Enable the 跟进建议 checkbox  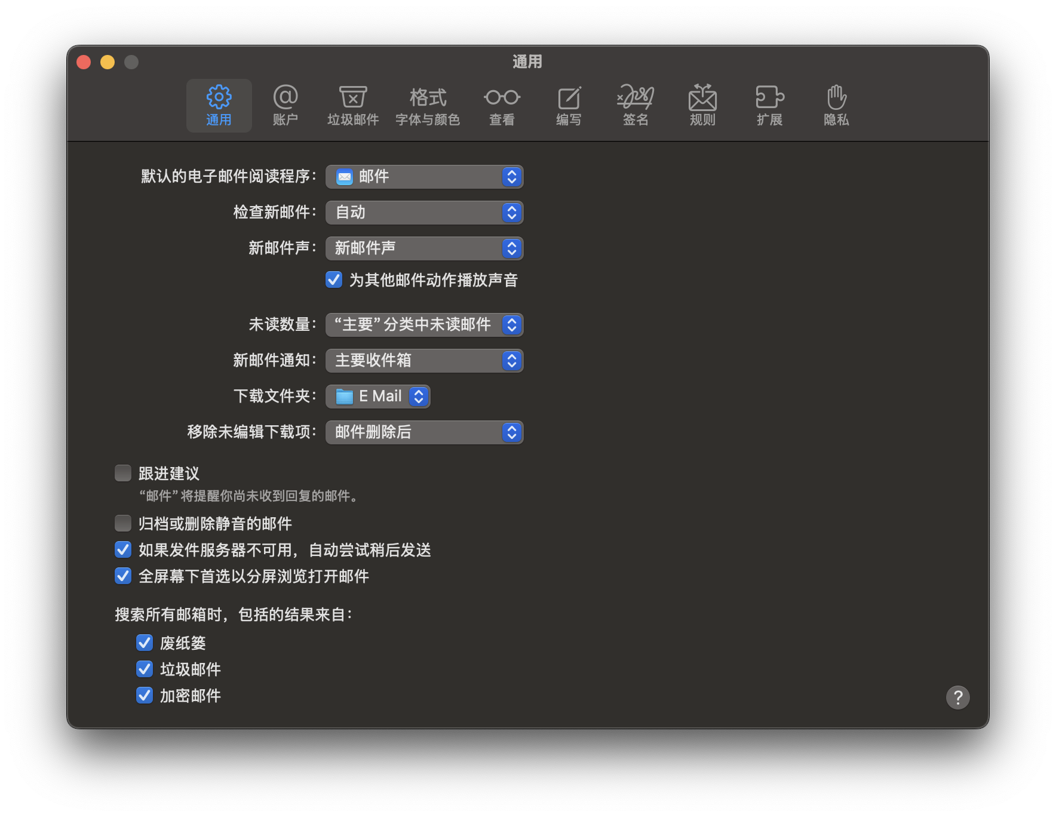(123, 474)
